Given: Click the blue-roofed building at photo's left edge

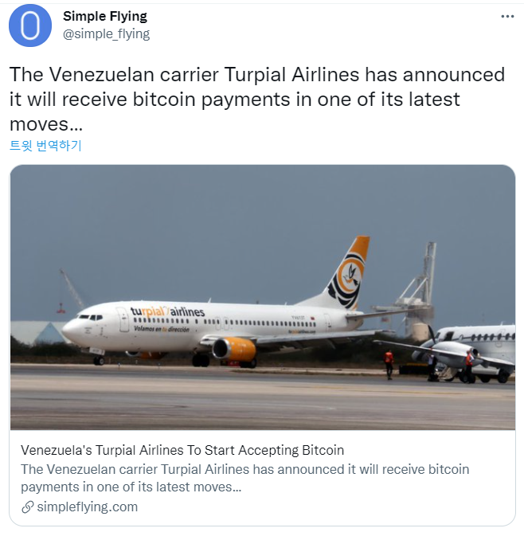Looking at the screenshot, I should 39,331.
